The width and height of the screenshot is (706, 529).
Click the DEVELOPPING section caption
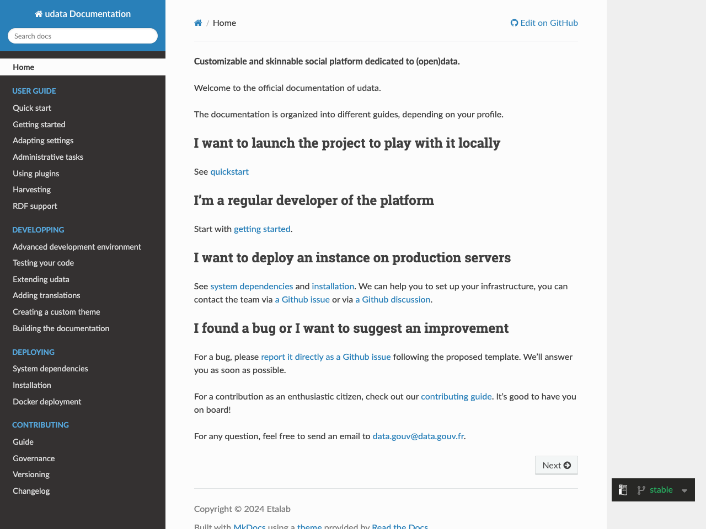38,230
